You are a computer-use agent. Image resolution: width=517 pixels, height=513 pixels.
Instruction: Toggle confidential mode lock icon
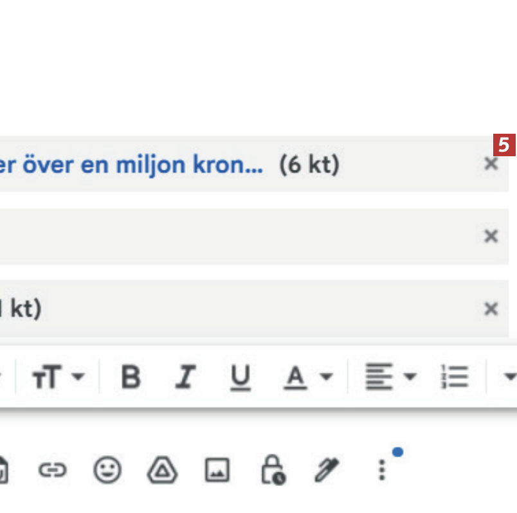[x=273, y=471]
